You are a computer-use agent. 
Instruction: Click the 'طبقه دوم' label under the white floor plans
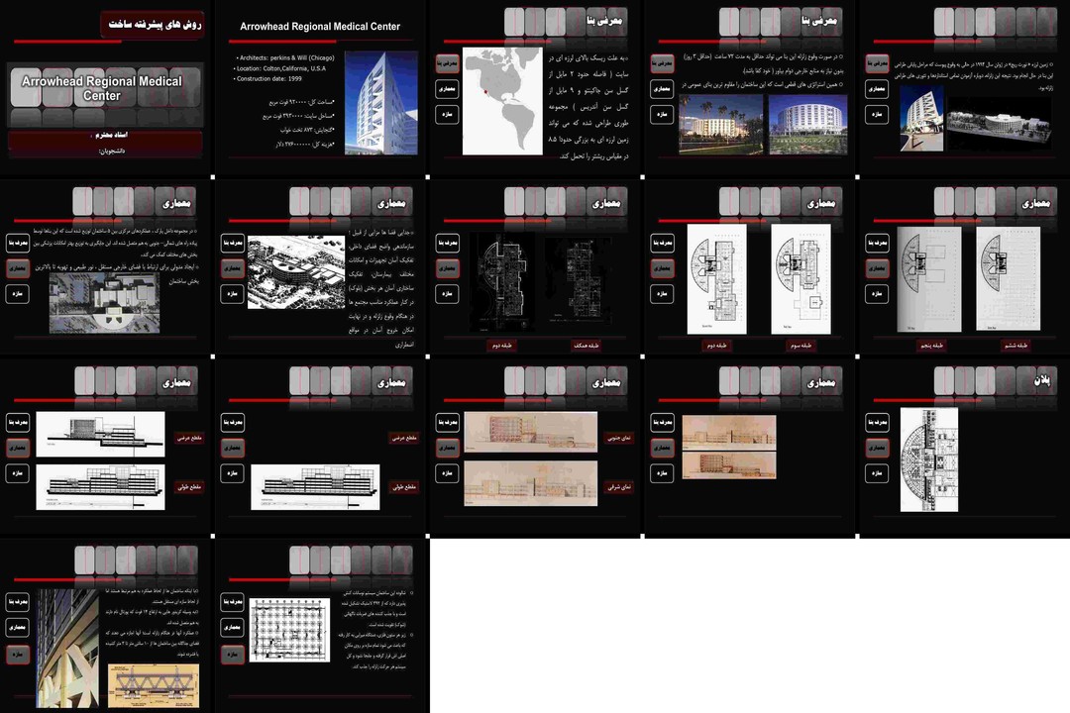tap(716, 346)
